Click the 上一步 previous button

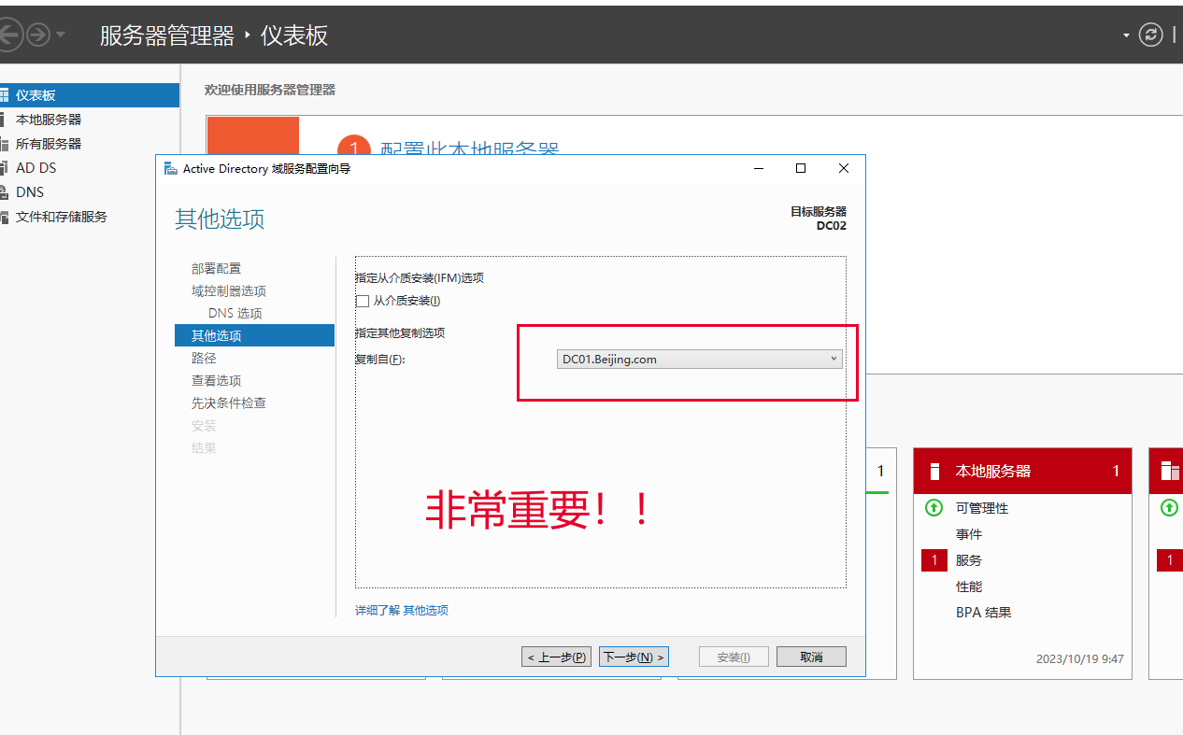pos(556,657)
